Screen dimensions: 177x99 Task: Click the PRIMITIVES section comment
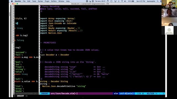coord(48,43)
